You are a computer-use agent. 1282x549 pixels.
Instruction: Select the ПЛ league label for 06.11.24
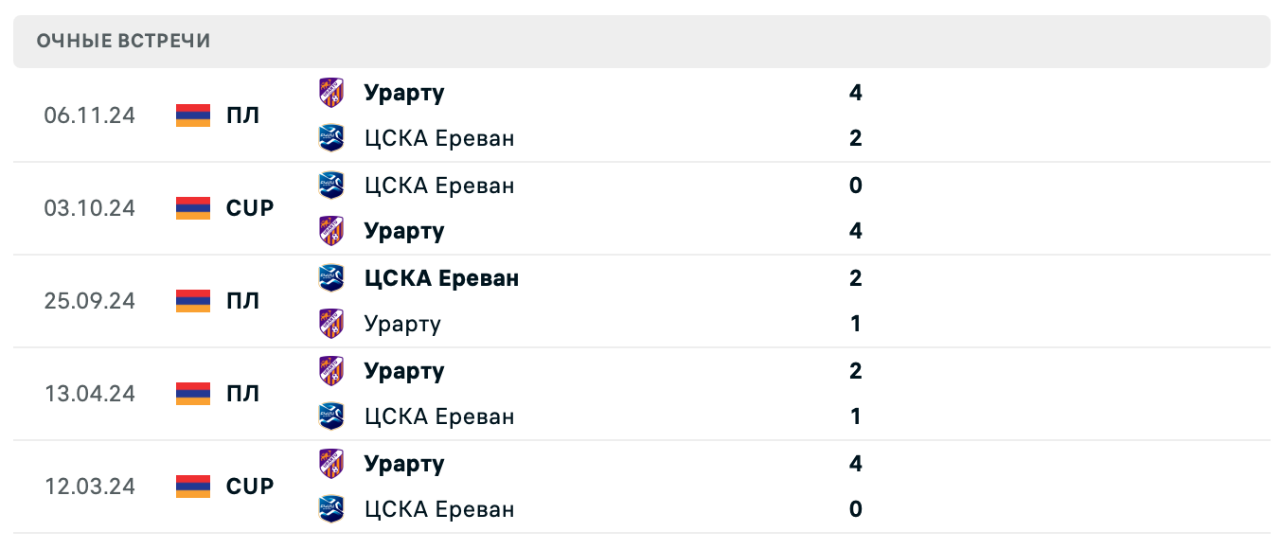[x=242, y=115]
